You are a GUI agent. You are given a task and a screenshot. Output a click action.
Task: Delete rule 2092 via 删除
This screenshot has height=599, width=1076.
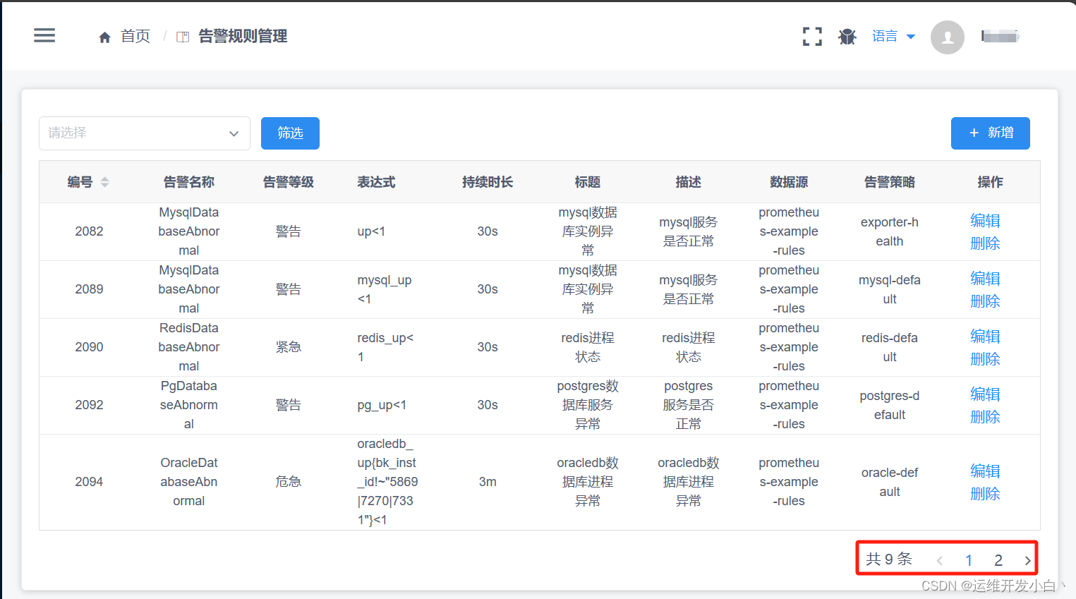tap(985, 417)
